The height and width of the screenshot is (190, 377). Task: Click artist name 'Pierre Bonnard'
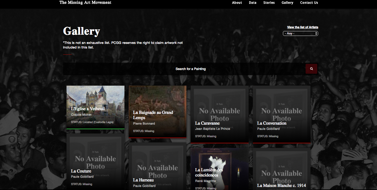[x=144, y=124]
